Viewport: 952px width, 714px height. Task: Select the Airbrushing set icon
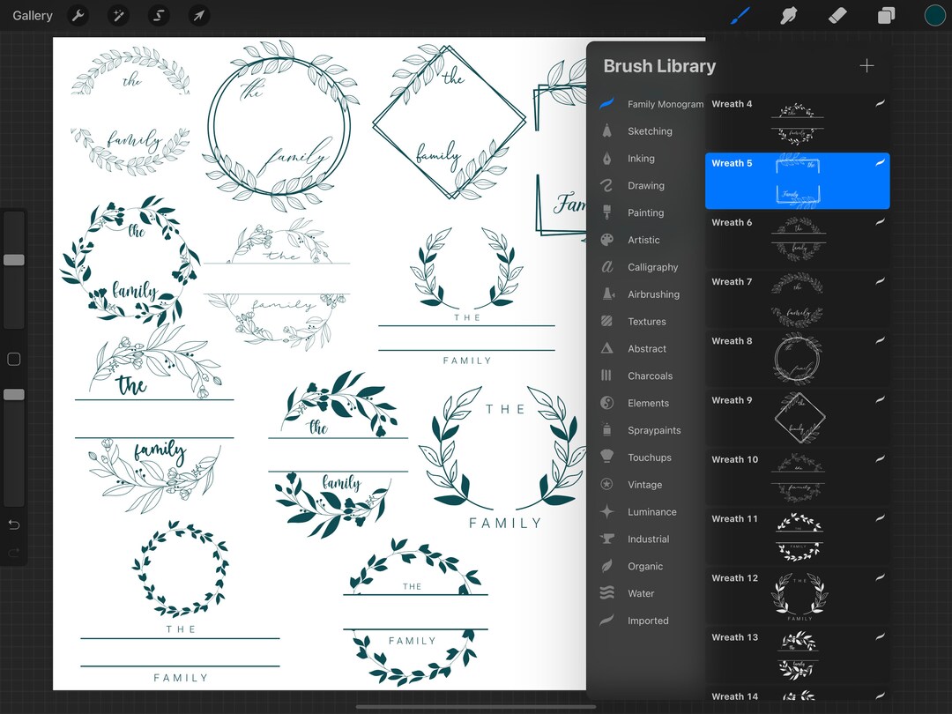coord(606,294)
